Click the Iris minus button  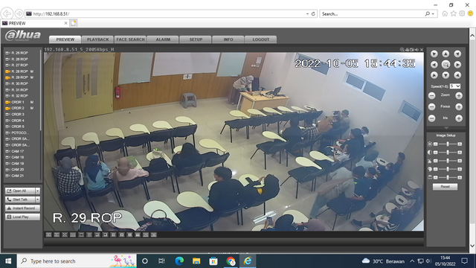pos(431,118)
